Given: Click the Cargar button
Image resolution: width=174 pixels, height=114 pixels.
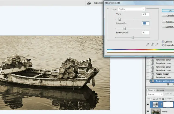Looking at the screenshot, I should 168,22.
